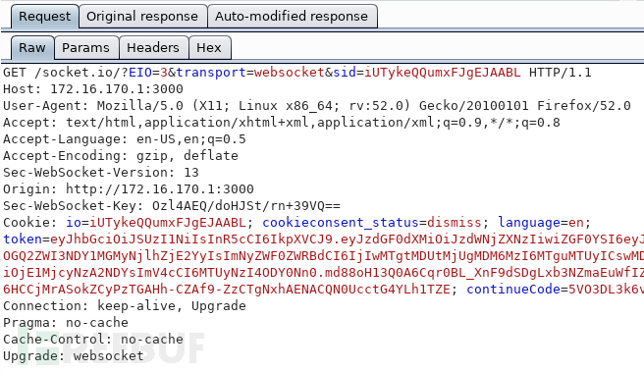Open the Auto-modified response tab

tap(292, 17)
